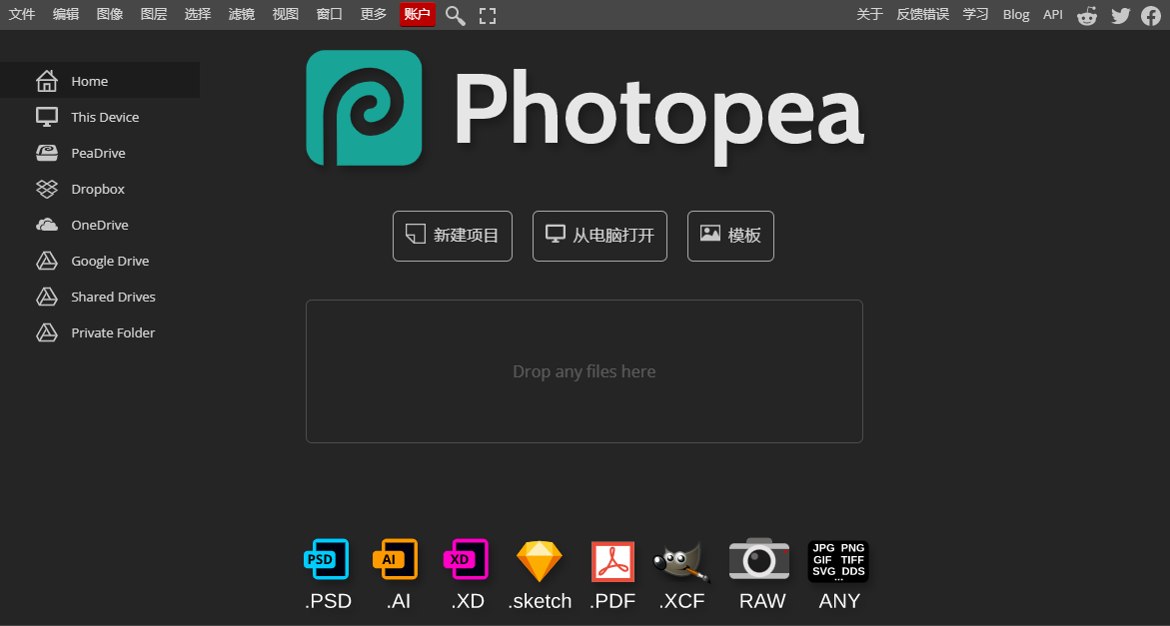The image size is (1170, 626).
Task: Open the Twitter bird icon
Action: tap(1120, 16)
